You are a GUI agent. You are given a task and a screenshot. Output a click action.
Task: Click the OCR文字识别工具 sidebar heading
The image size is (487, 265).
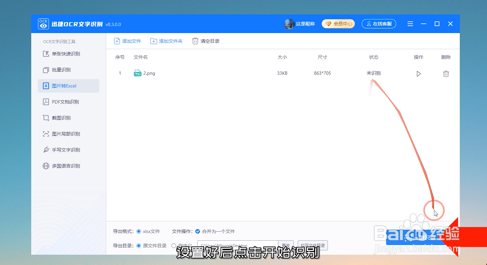(x=59, y=41)
